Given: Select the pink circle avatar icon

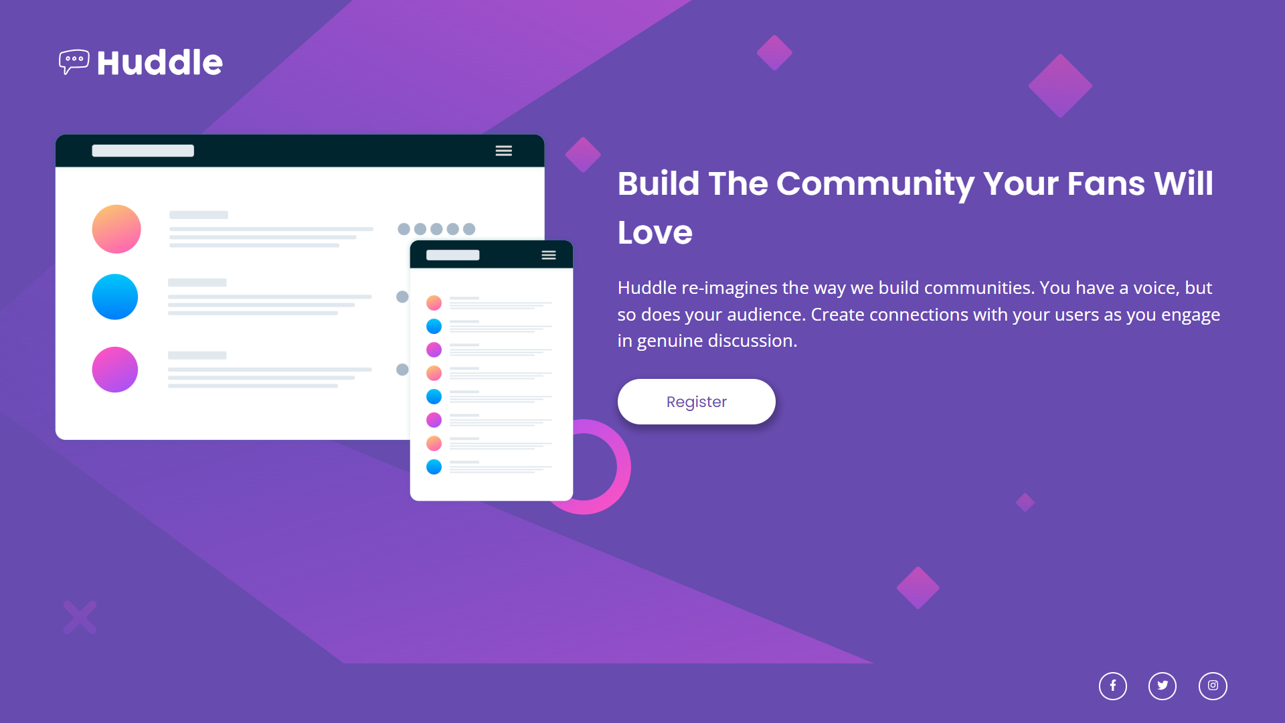Looking at the screenshot, I should (114, 370).
